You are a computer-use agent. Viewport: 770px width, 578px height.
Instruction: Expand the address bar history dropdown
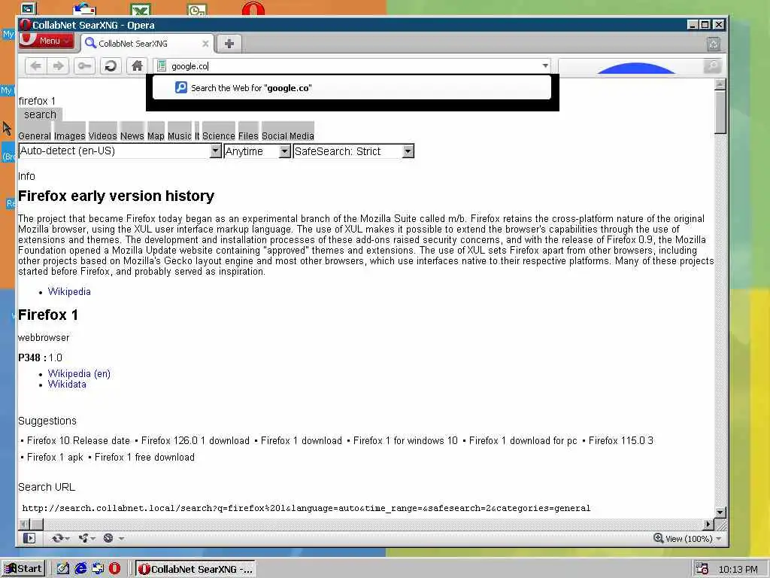pyautogui.click(x=545, y=66)
